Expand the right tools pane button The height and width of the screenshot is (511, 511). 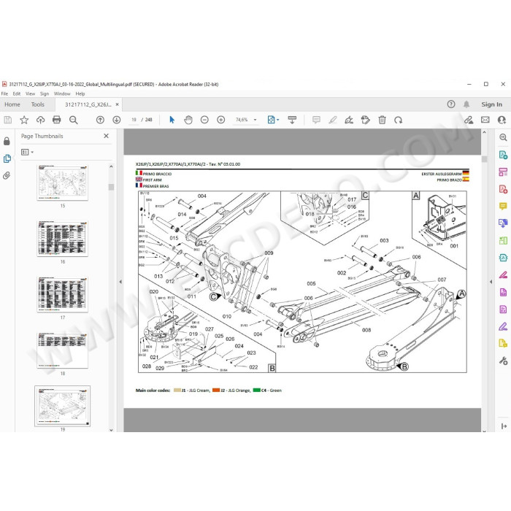(x=504, y=426)
